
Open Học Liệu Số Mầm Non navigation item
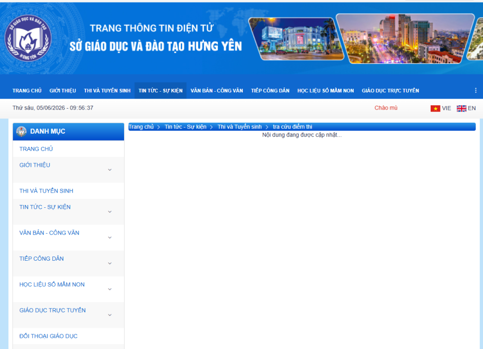325,91
